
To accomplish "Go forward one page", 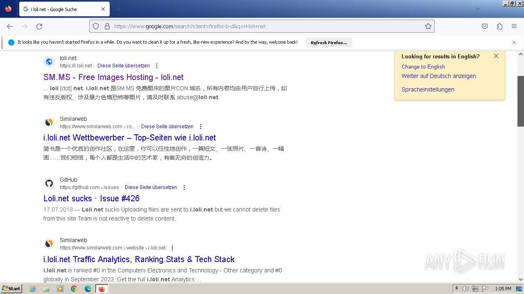I will click(x=25, y=26).
